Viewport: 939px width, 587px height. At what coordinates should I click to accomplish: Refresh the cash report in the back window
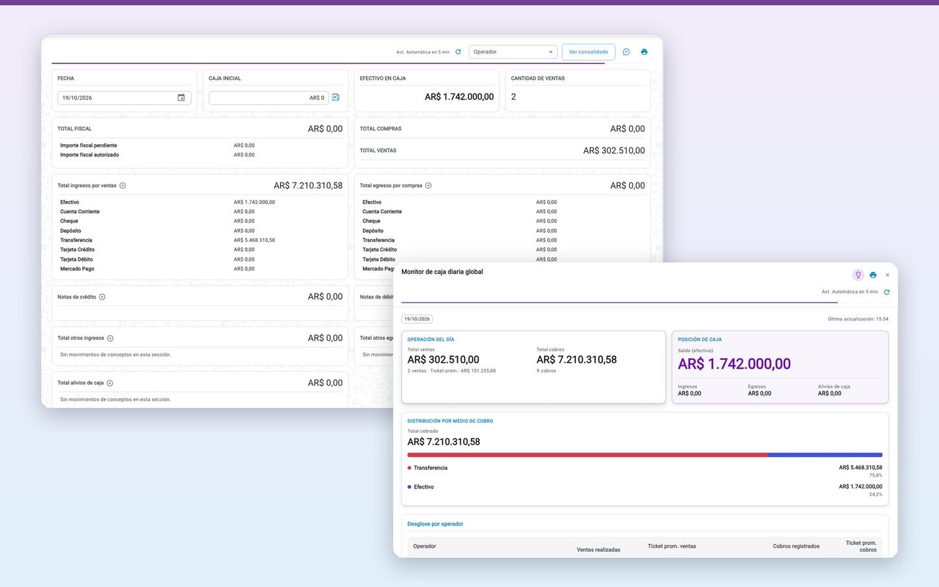[458, 52]
